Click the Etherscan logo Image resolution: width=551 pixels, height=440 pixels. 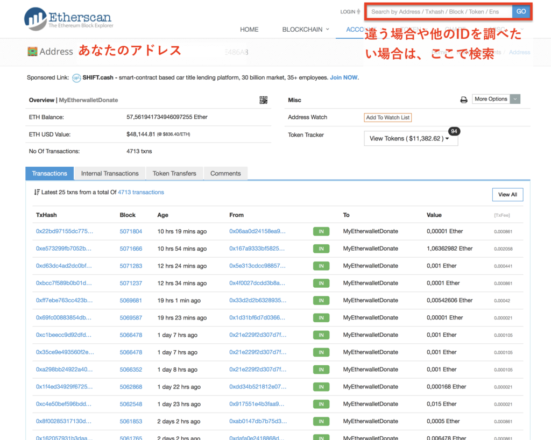[68, 19]
